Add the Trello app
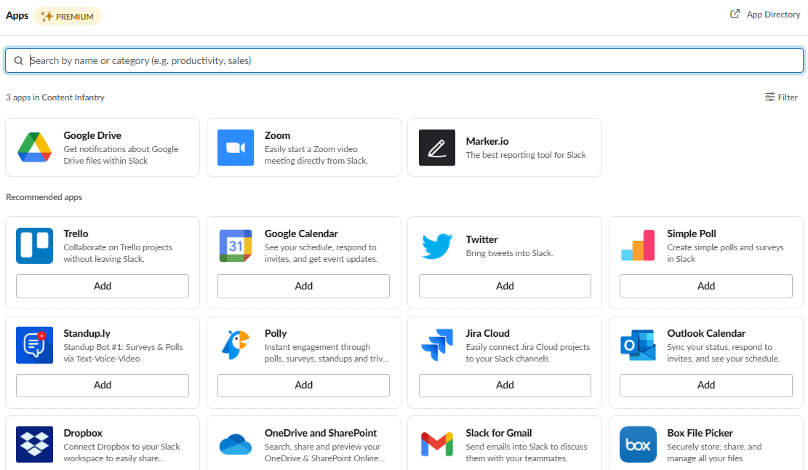Viewport: 808px width, 470px height. [x=103, y=286]
